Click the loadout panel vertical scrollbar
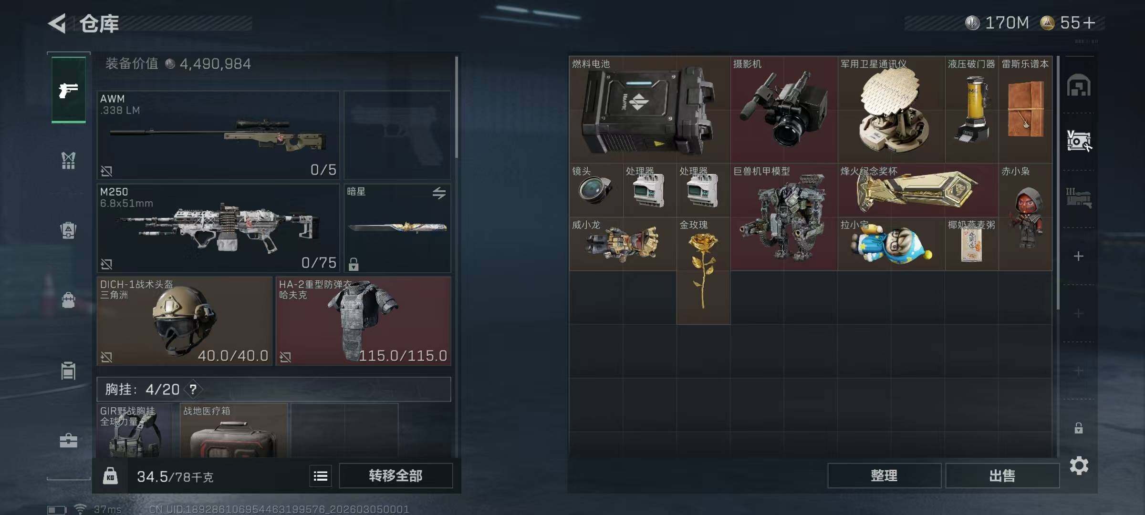Screen dimensions: 1145x515 tap(457, 107)
